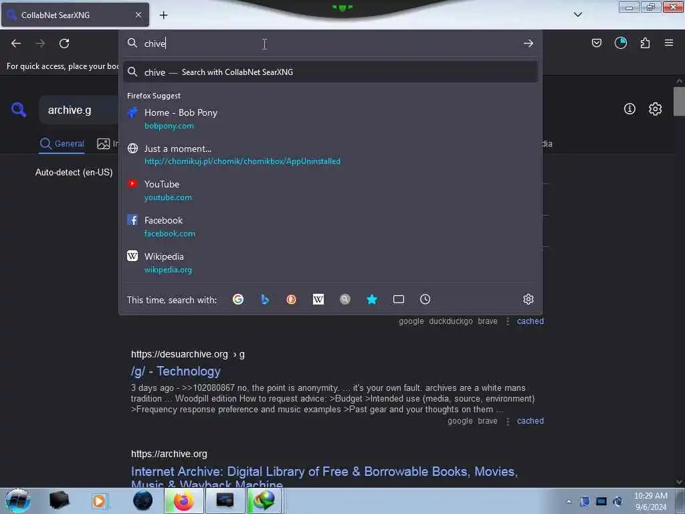Click the https://desuarchive.org › g URL

[x=188, y=355]
